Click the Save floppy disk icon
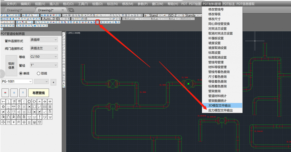 coord(69,15)
